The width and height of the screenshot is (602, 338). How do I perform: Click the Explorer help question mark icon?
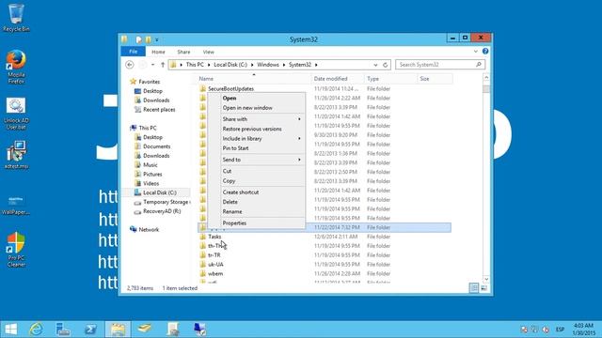pos(485,52)
